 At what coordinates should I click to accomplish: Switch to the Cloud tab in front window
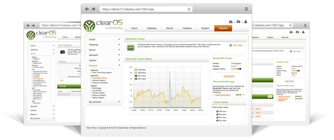coord(134,28)
